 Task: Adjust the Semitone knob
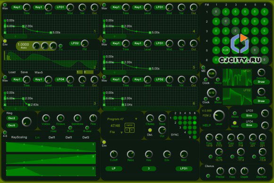pyautogui.click(x=77, y=118)
